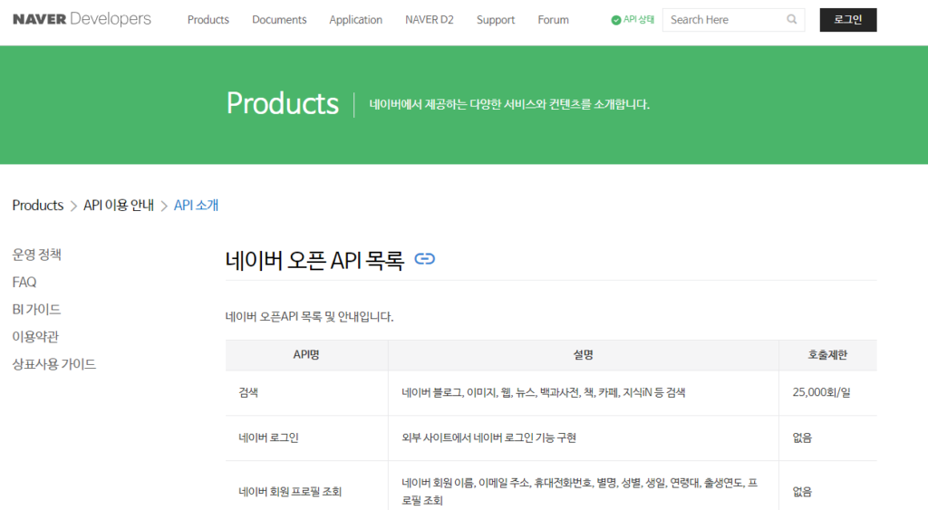Open 상표사용 가이드 in the sidebar
Image resolution: width=928 pixels, height=510 pixels.
53,364
